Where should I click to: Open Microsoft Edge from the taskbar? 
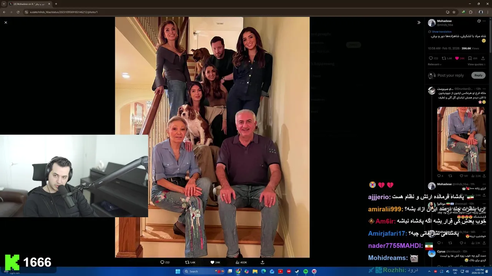point(263,271)
